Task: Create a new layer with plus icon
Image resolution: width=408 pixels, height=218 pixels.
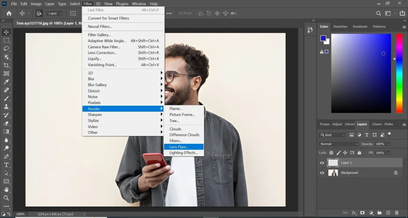Action: 388,213
